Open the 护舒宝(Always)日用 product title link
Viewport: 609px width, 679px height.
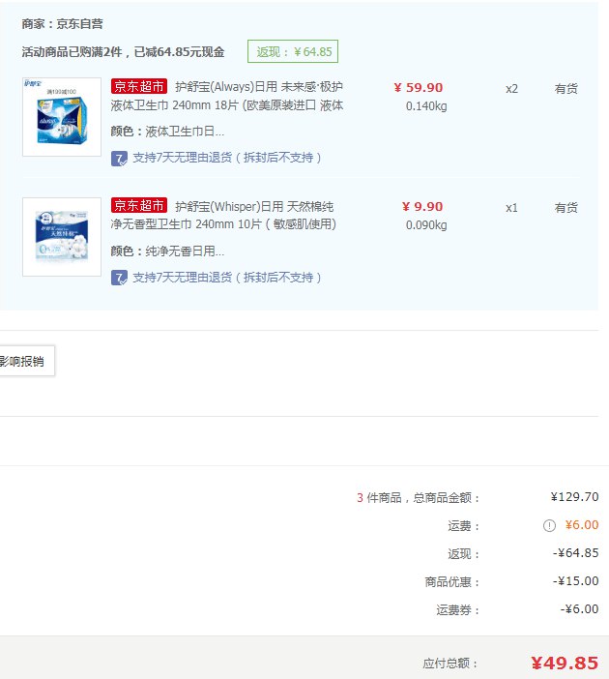tap(258, 96)
